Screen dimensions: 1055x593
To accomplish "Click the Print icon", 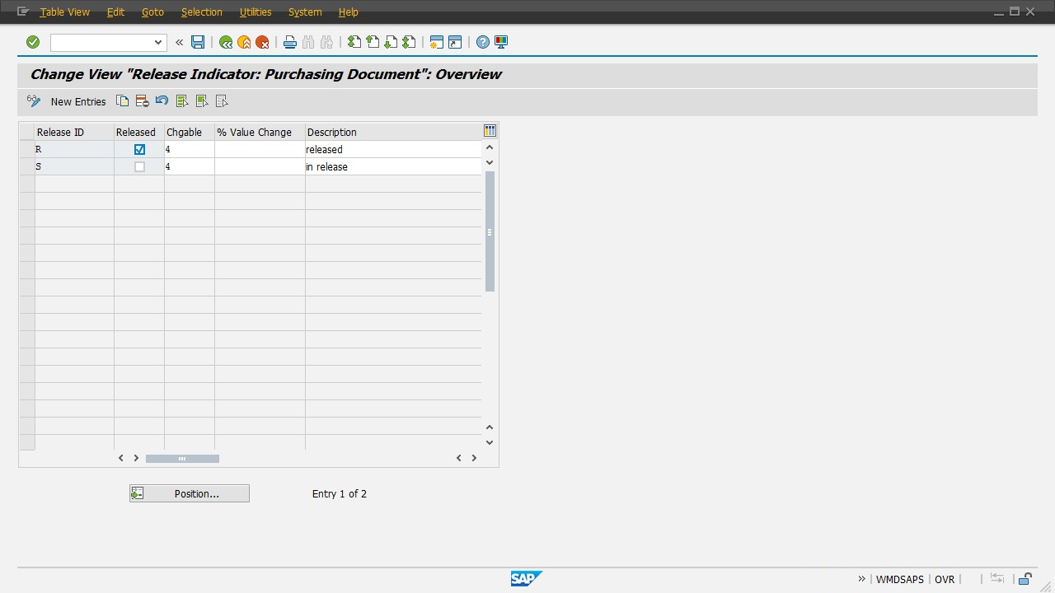I will point(289,42).
